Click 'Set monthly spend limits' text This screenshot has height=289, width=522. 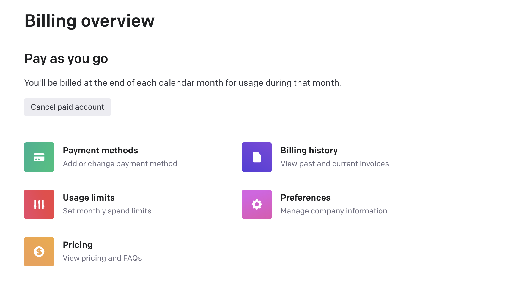click(x=107, y=211)
